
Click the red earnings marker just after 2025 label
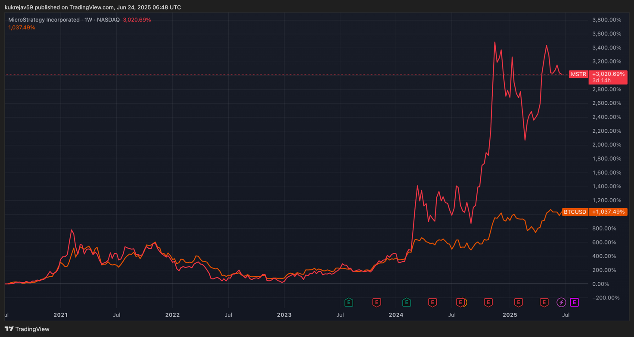[x=519, y=303]
